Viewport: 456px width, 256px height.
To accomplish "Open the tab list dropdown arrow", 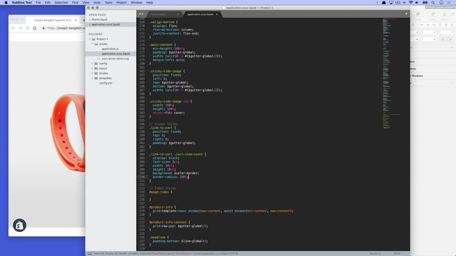I will (x=406, y=14).
